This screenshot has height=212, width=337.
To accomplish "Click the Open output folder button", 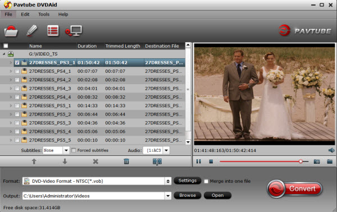I will click(x=217, y=195).
